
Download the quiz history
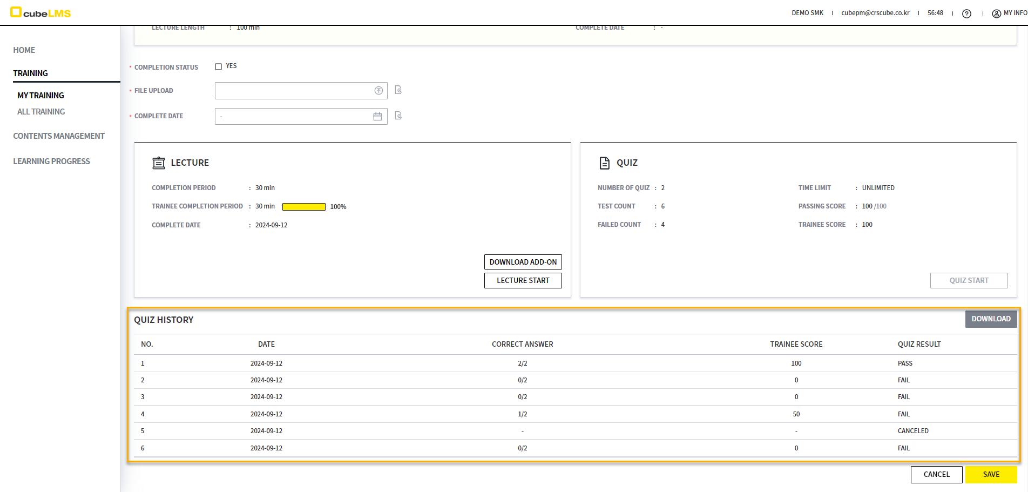click(991, 319)
